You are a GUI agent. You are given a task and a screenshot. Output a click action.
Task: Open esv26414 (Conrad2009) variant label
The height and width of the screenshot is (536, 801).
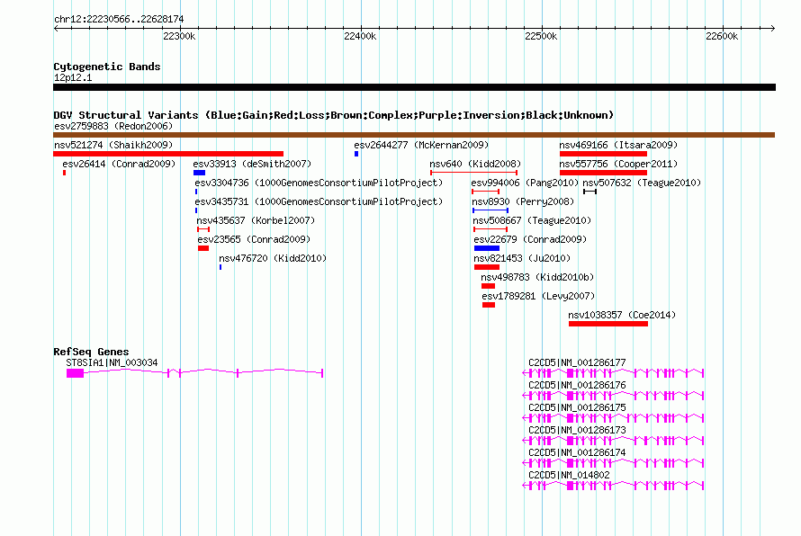tap(119, 164)
